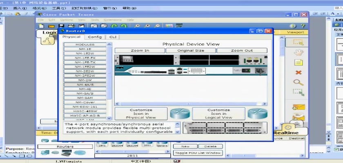Click the green Undo icon
The image size is (343, 163).
coord(114,26)
